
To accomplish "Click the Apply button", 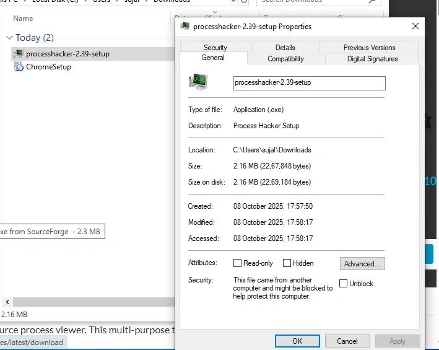I will 398,341.
